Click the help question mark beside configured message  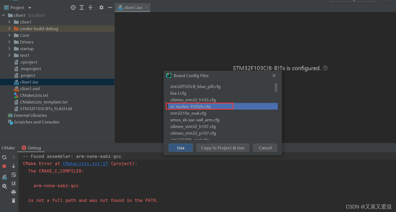(325, 68)
